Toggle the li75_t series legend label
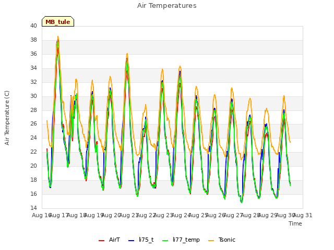 tap(146, 240)
